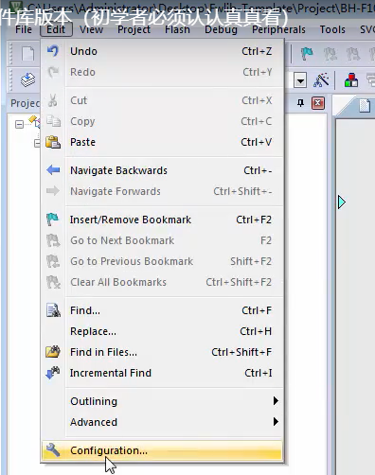
Task: Open Configuration... from the Edit menu
Action: pyautogui.click(x=162, y=450)
